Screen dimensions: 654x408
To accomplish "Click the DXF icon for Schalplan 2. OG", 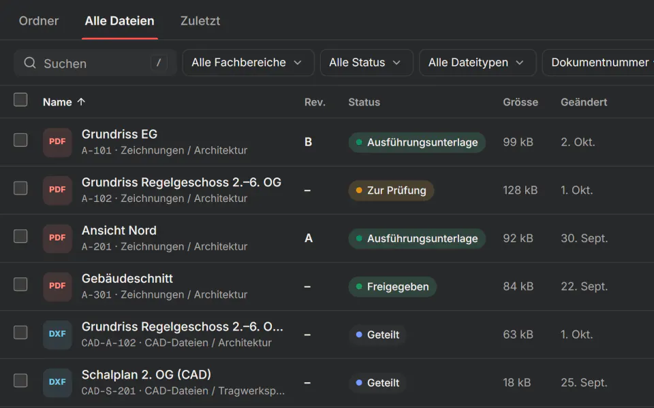I will (57, 383).
